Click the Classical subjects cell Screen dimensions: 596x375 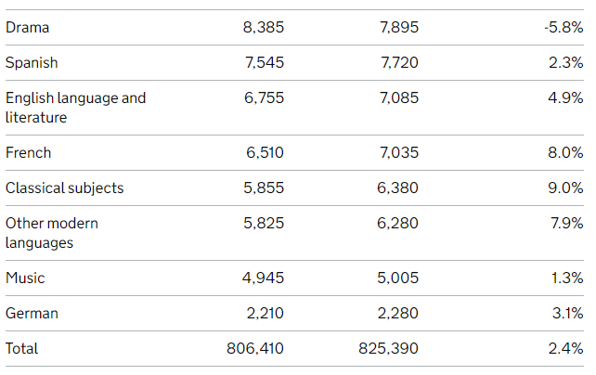click(x=65, y=188)
